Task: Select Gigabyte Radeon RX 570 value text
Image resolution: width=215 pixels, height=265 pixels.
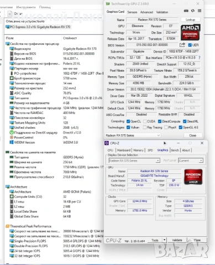Action: (80, 49)
